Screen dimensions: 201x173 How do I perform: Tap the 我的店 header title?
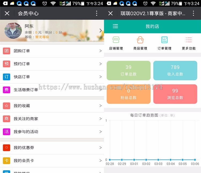point(152,26)
